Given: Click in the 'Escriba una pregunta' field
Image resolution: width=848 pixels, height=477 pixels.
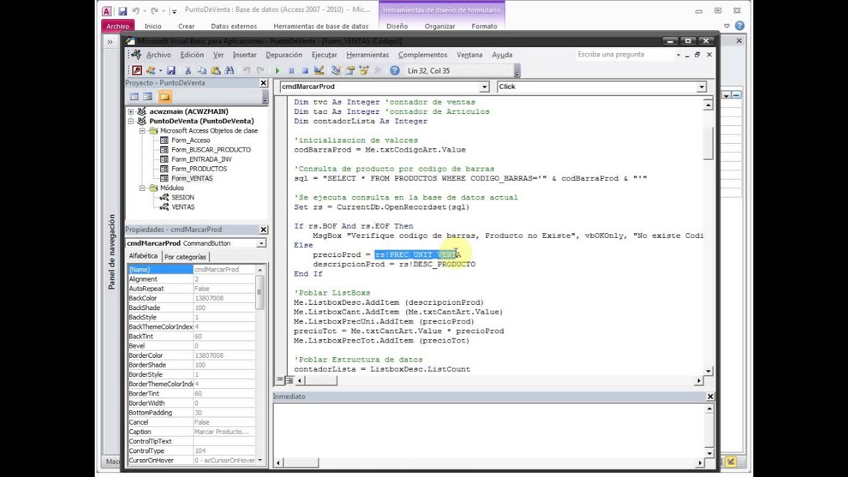Looking at the screenshot, I should 624,54.
